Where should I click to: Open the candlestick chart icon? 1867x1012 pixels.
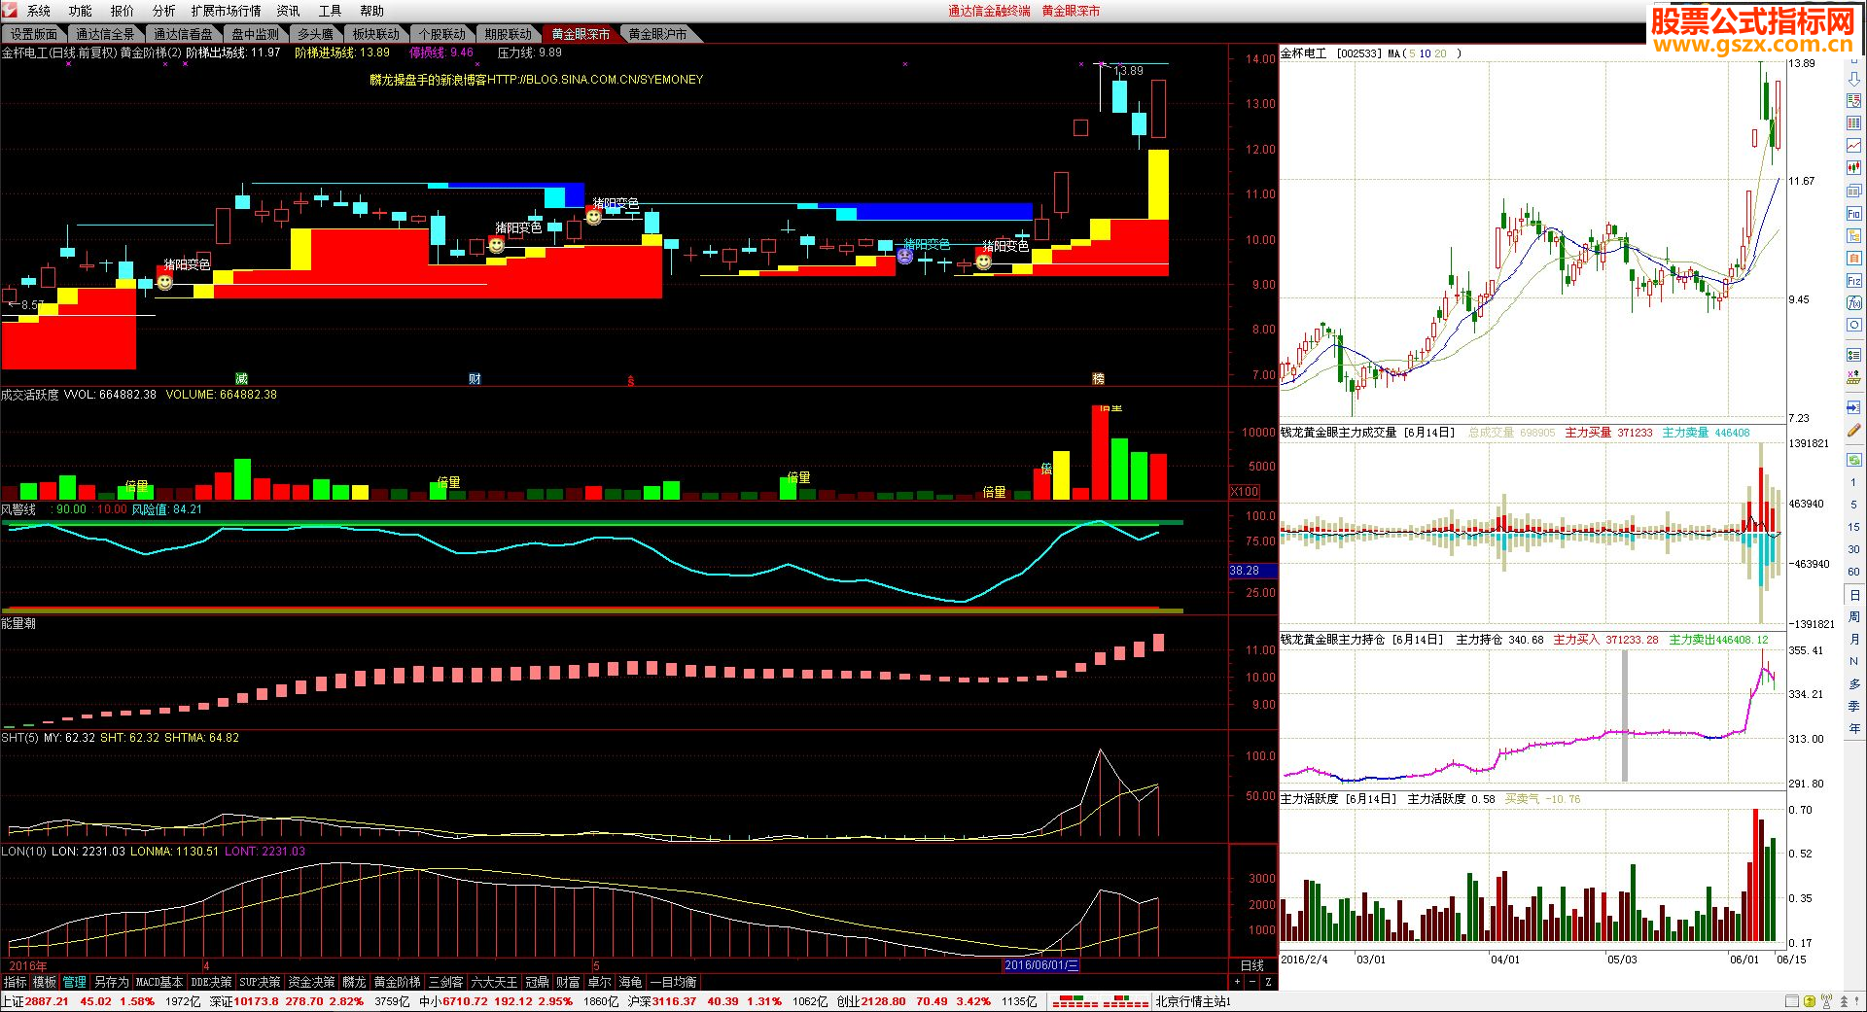coord(1853,168)
